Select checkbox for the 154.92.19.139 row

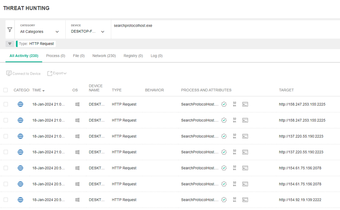click(5, 200)
